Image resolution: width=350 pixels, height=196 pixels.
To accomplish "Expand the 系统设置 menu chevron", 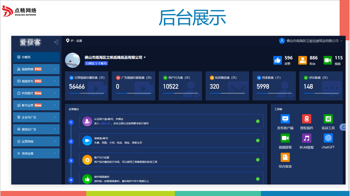I will (55, 153).
